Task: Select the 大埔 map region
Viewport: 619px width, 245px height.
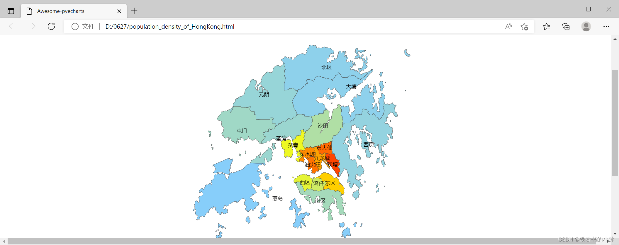Action: pyautogui.click(x=351, y=87)
